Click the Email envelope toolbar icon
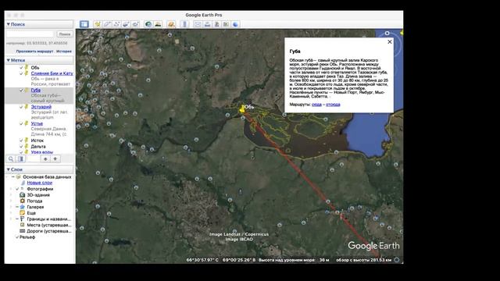500x281 pixels. [198, 24]
